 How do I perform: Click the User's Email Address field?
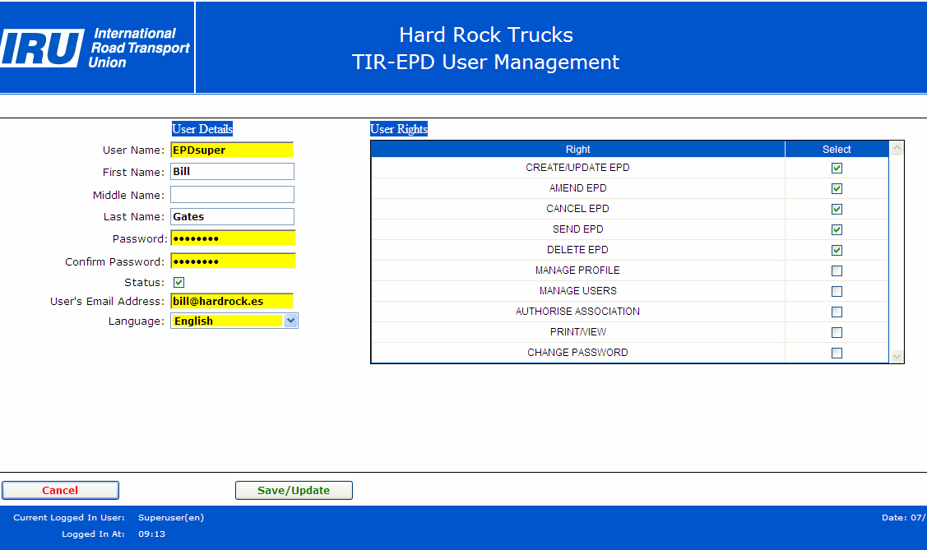click(x=232, y=301)
